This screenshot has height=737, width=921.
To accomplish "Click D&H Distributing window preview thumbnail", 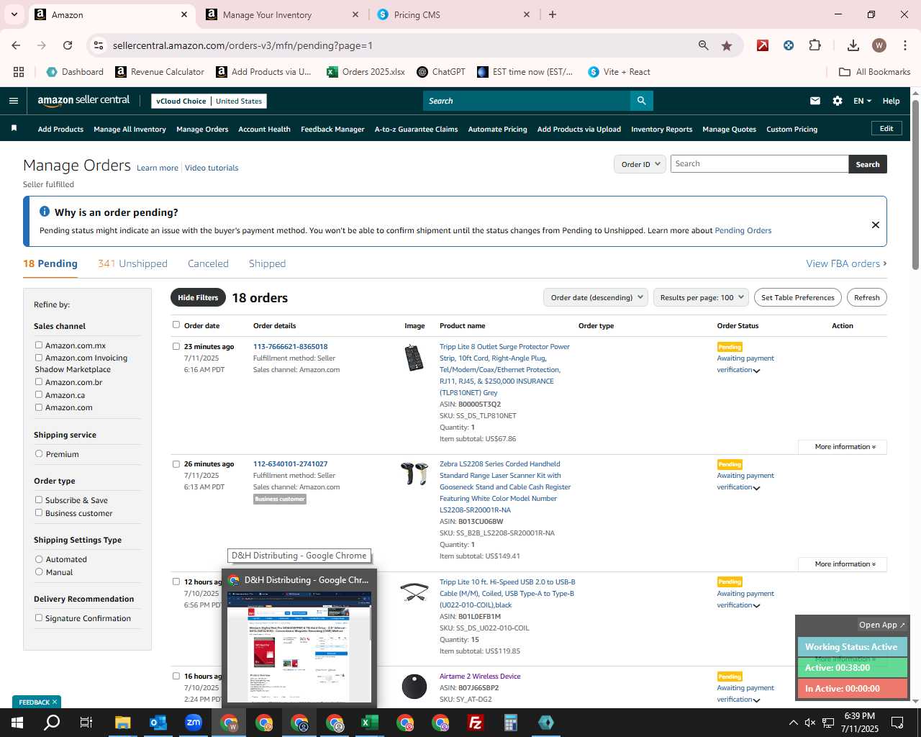I will coord(299,646).
